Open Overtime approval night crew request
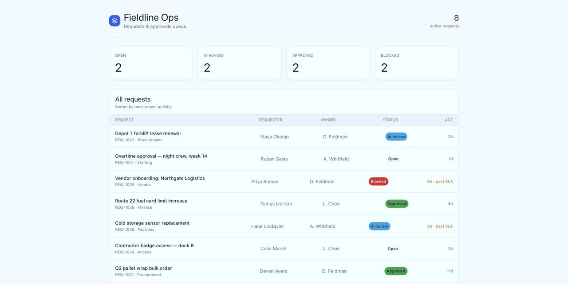This screenshot has height=284, width=568. (284, 159)
